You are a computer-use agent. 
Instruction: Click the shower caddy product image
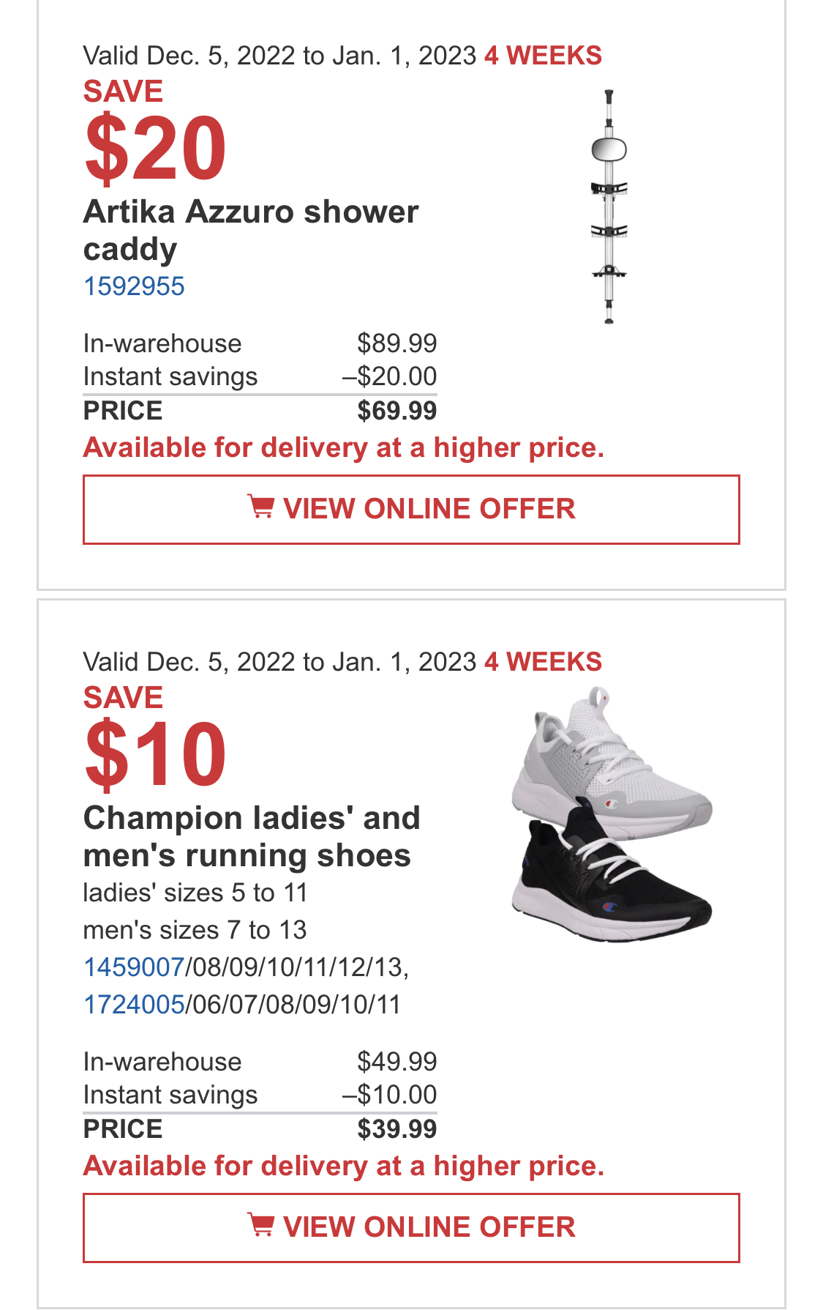tap(609, 206)
